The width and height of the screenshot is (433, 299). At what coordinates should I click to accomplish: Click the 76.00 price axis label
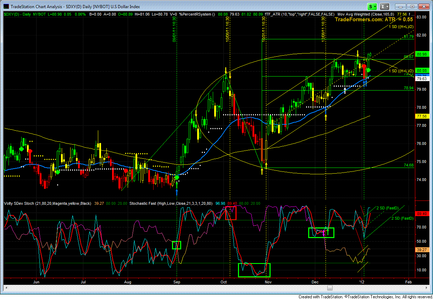(421, 143)
